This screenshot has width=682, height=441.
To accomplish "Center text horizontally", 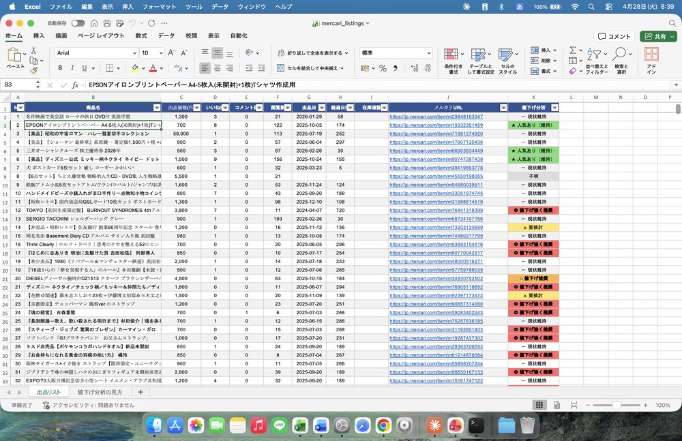I will tap(217, 68).
